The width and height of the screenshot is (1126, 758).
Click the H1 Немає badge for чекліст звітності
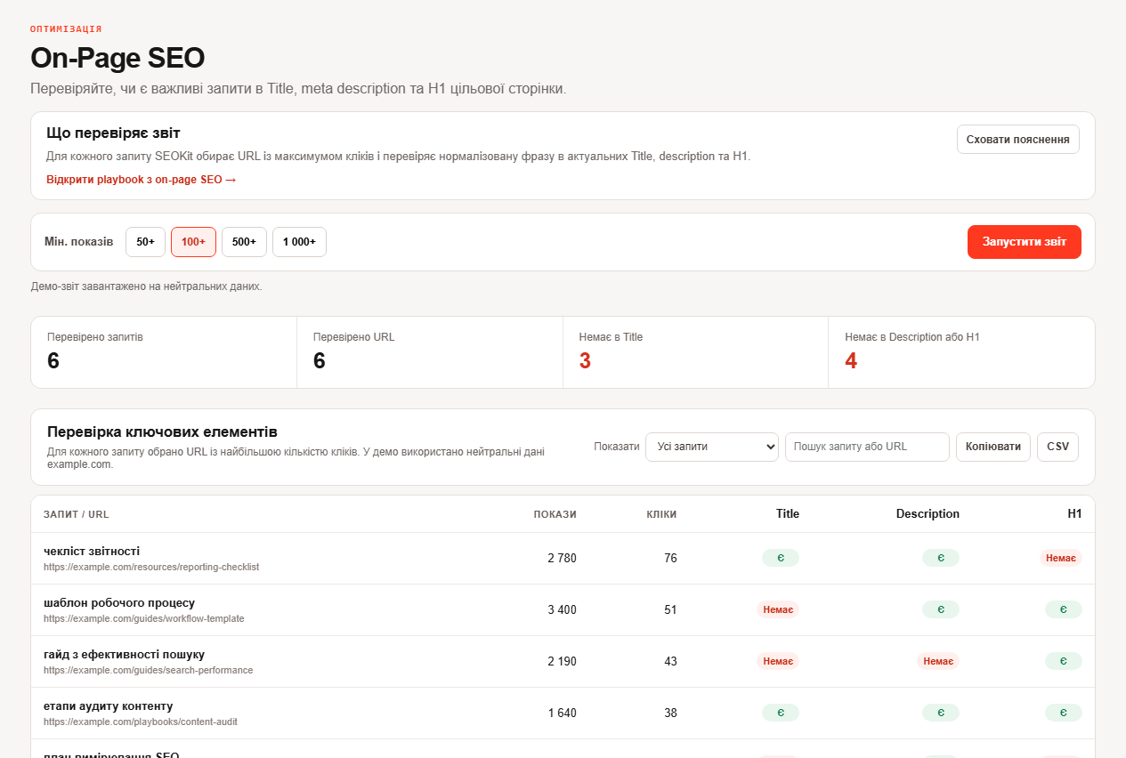click(1061, 558)
